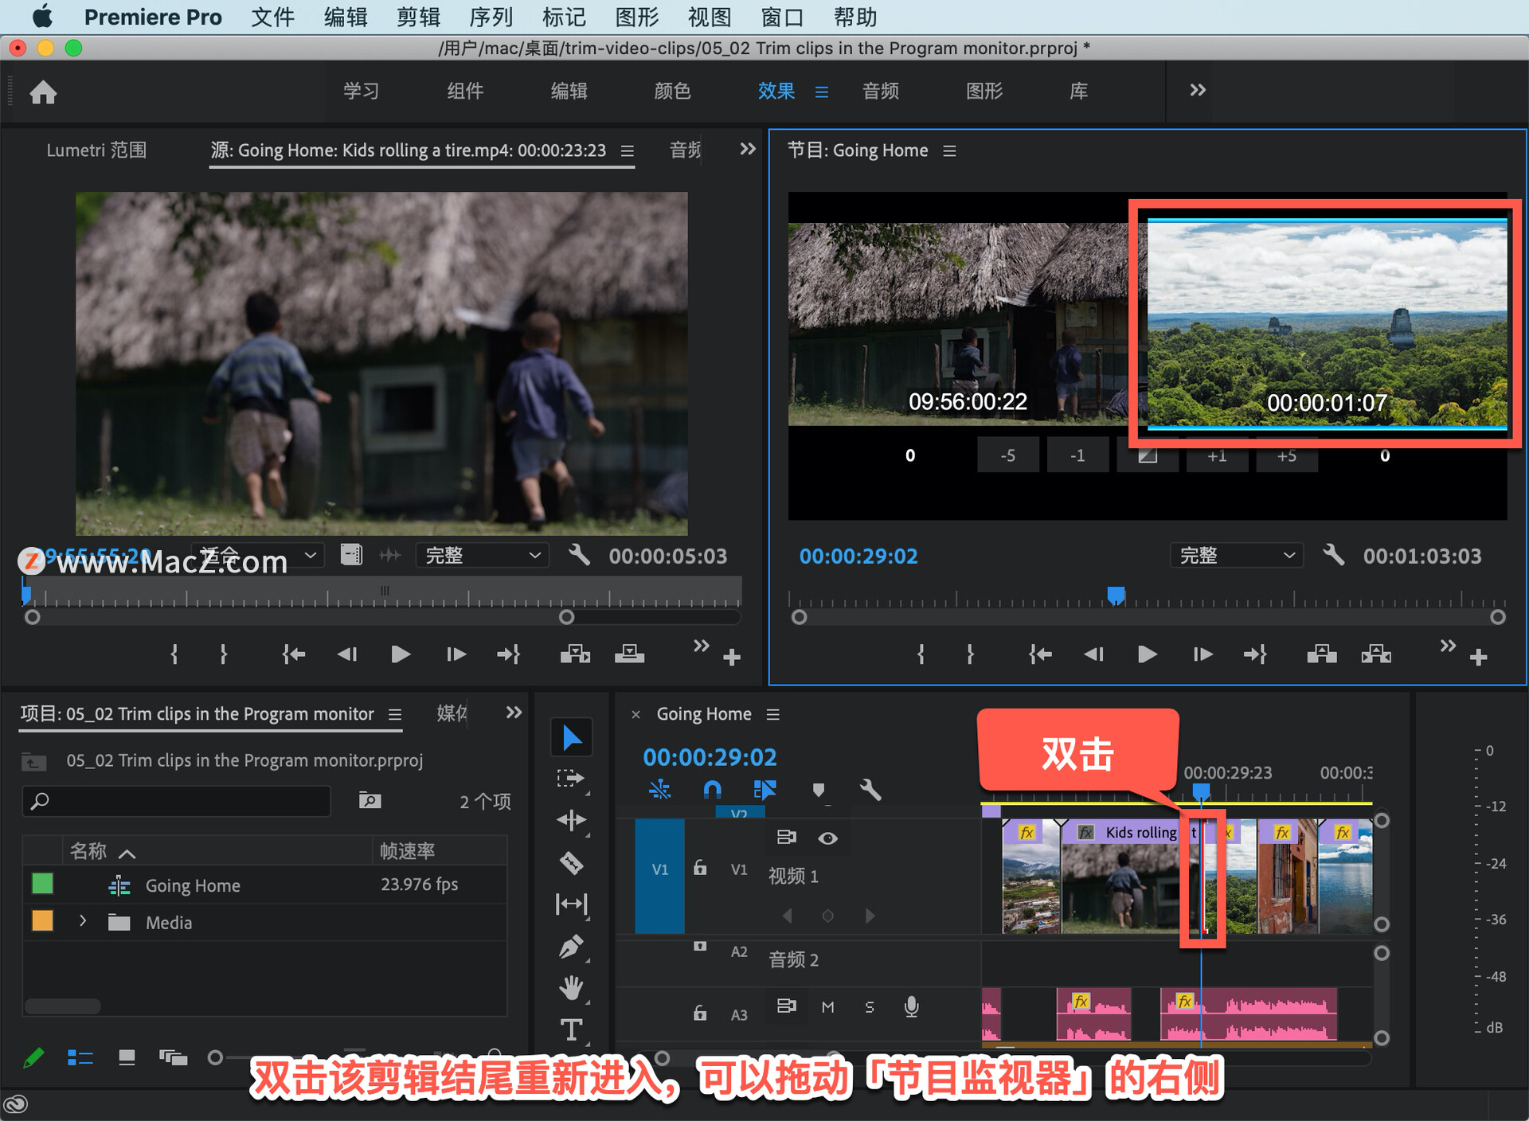Viewport: 1529px width, 1121px height.
Task: Click Program monitor playhead marker
Action: click(1116, 595)
